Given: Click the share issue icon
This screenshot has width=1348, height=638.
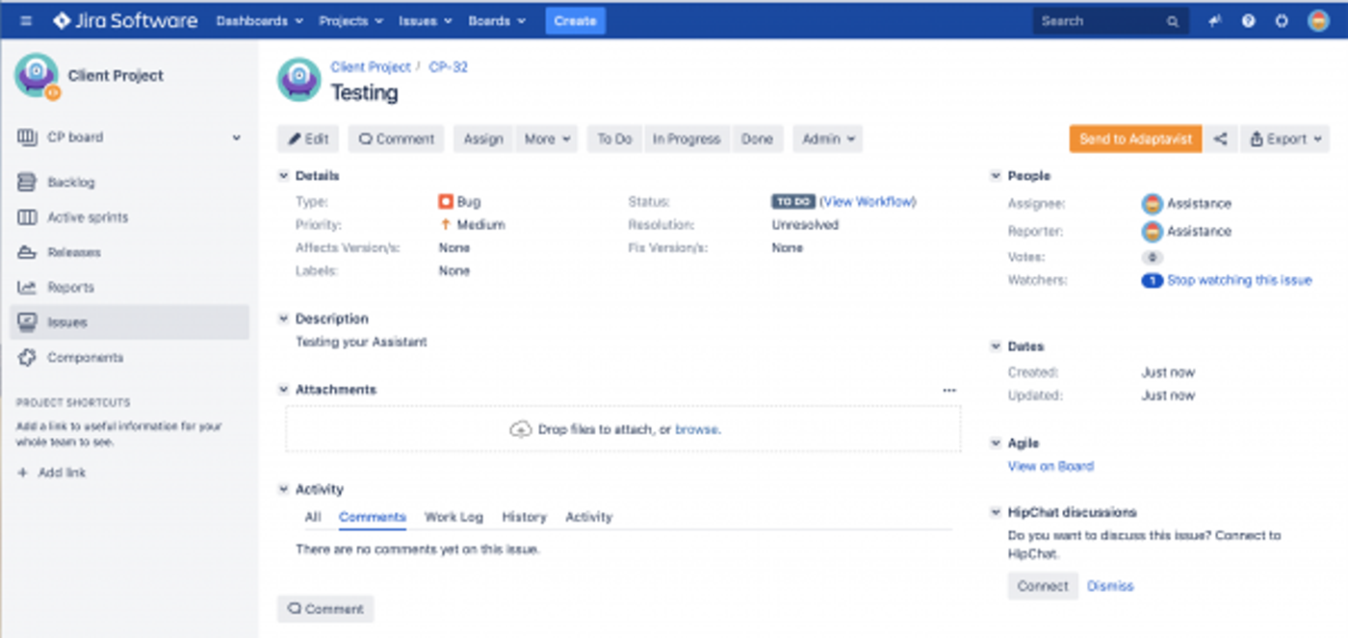Looking at the screenshot, I should tap(1220, 139).
